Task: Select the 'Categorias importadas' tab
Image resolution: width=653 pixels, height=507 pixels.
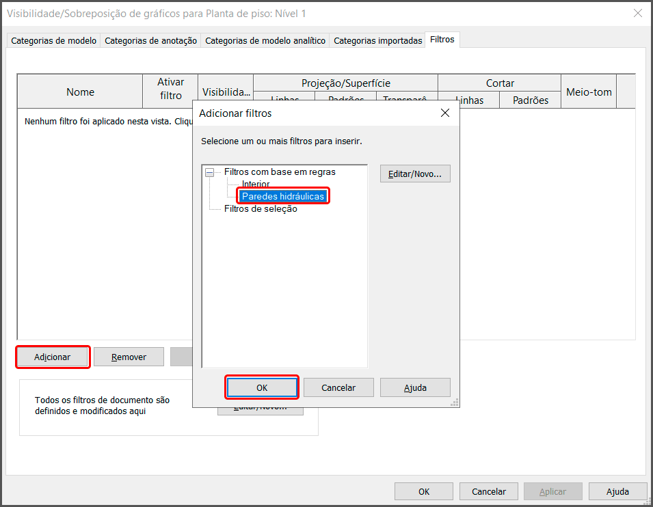Action: point(377,41)
